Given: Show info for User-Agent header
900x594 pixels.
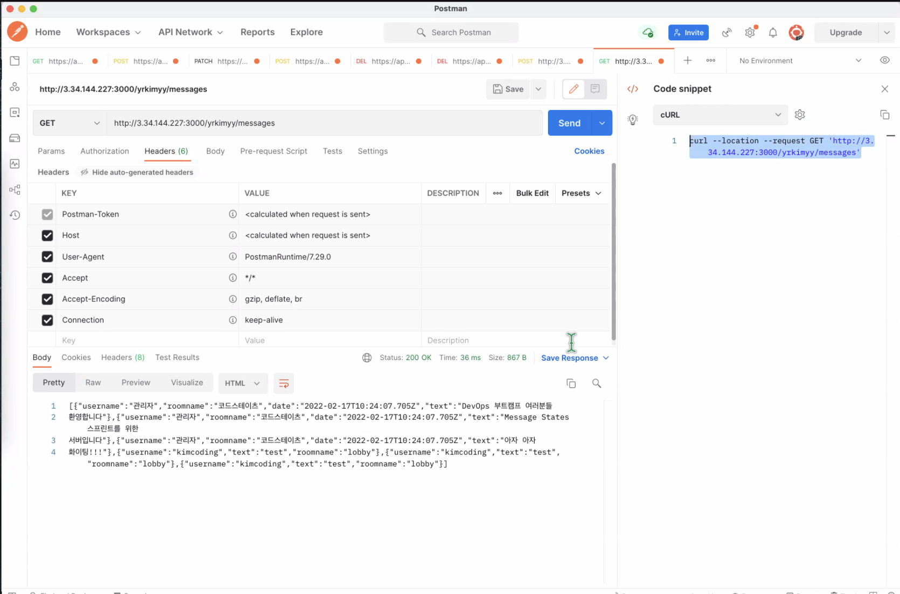Looking at the screenshot, I should coord(233,257).
